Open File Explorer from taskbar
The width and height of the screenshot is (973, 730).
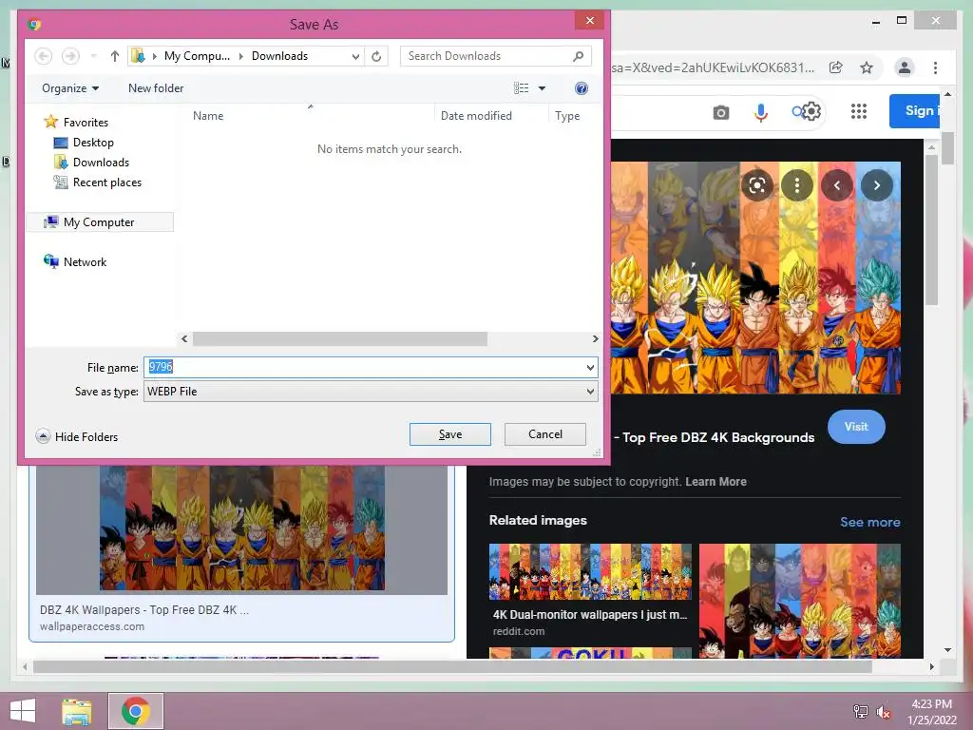(76, 711)
